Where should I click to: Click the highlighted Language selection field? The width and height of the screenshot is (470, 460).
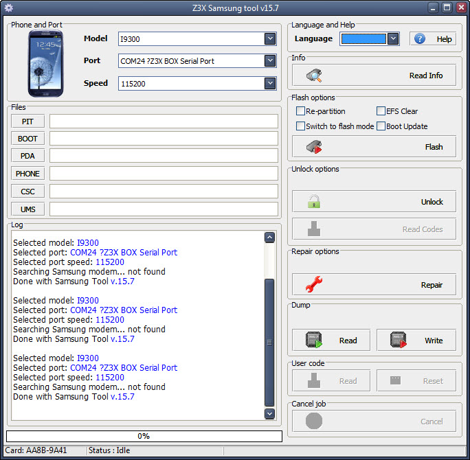click(x=363, y=38)
